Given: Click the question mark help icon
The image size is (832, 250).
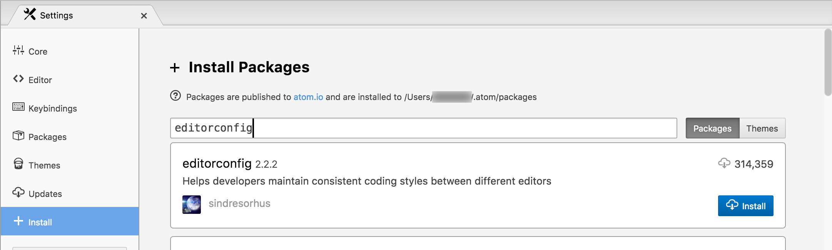Looking at the screenshot, I should [x=175, y=96].
